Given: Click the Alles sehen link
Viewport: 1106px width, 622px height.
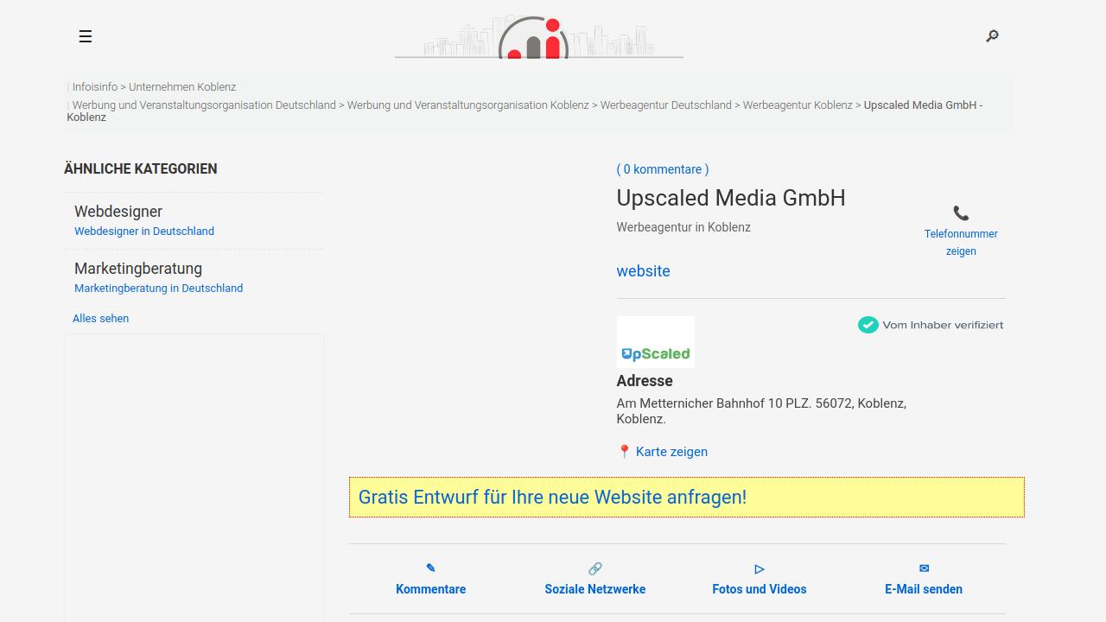Looking at the screenshot, I should click(101, 319).
